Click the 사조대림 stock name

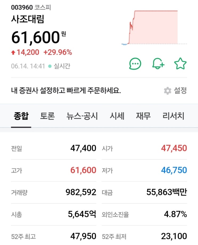click(x=28, y=19)
